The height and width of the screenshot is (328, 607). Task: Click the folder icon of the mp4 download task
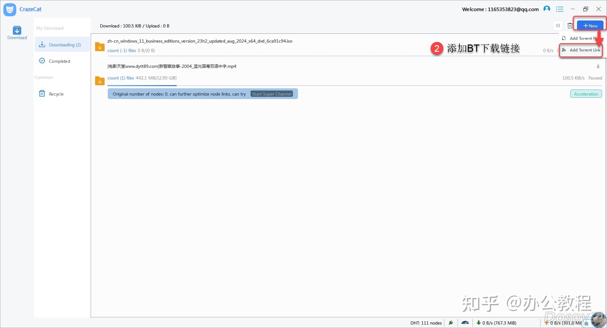coord(100,81)
